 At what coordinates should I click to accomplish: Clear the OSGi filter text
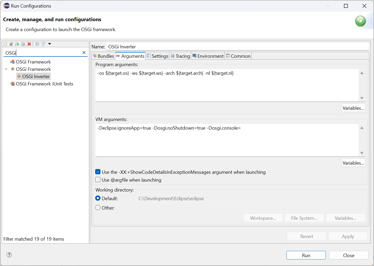pos(84,53)
